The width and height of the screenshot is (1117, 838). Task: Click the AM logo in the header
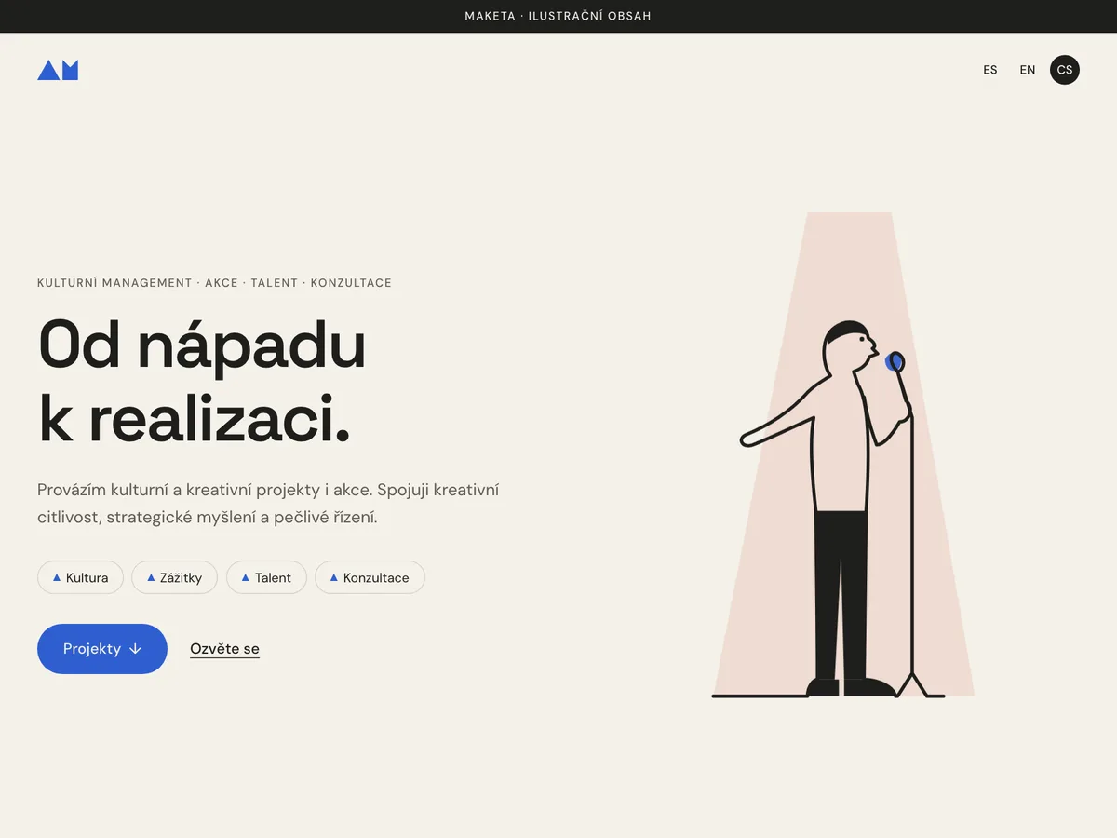[58, 70]
